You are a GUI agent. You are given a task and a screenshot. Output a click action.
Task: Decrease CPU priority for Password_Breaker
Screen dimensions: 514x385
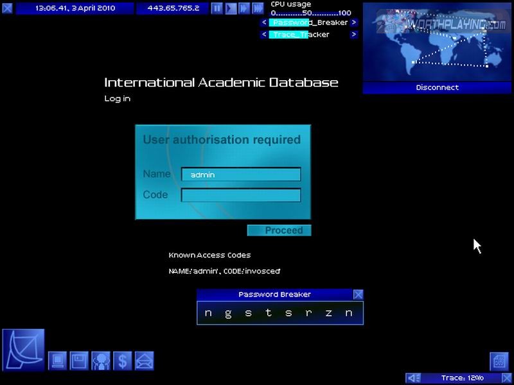click(x=264, y=22)
